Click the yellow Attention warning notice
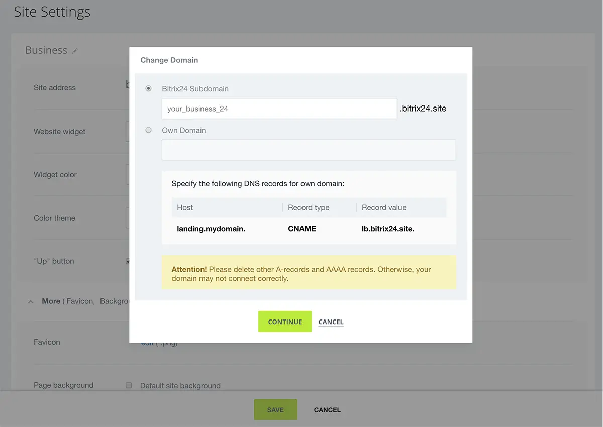Viewport: 603px width, 427px height. pos(309,274)
